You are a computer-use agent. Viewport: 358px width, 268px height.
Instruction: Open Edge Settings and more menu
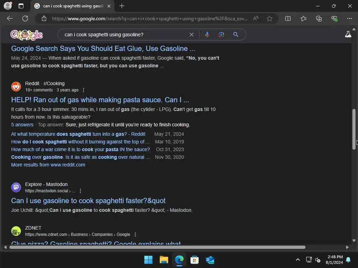click(350, 18)
